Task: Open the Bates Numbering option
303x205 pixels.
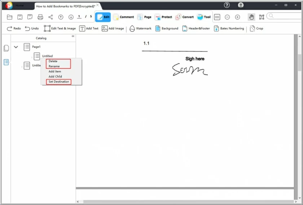Action: click(x=229, y=29)
